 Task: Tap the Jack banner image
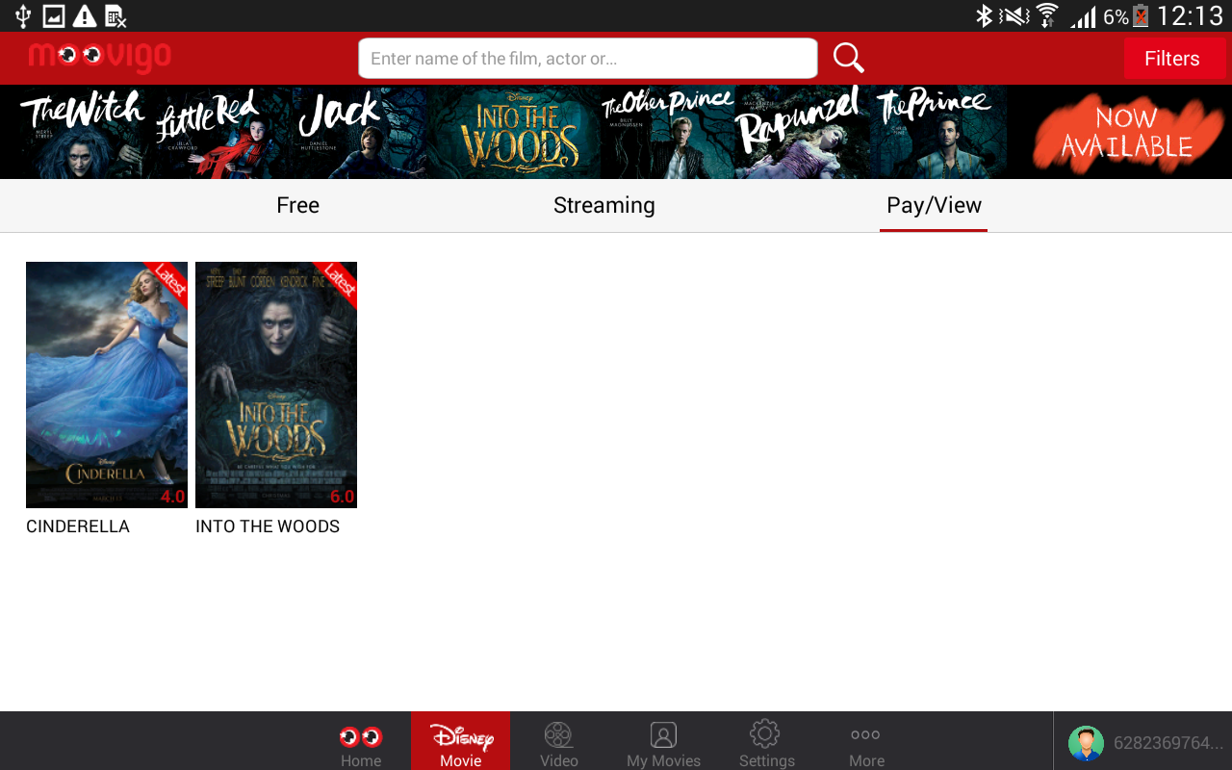(359, 133)
